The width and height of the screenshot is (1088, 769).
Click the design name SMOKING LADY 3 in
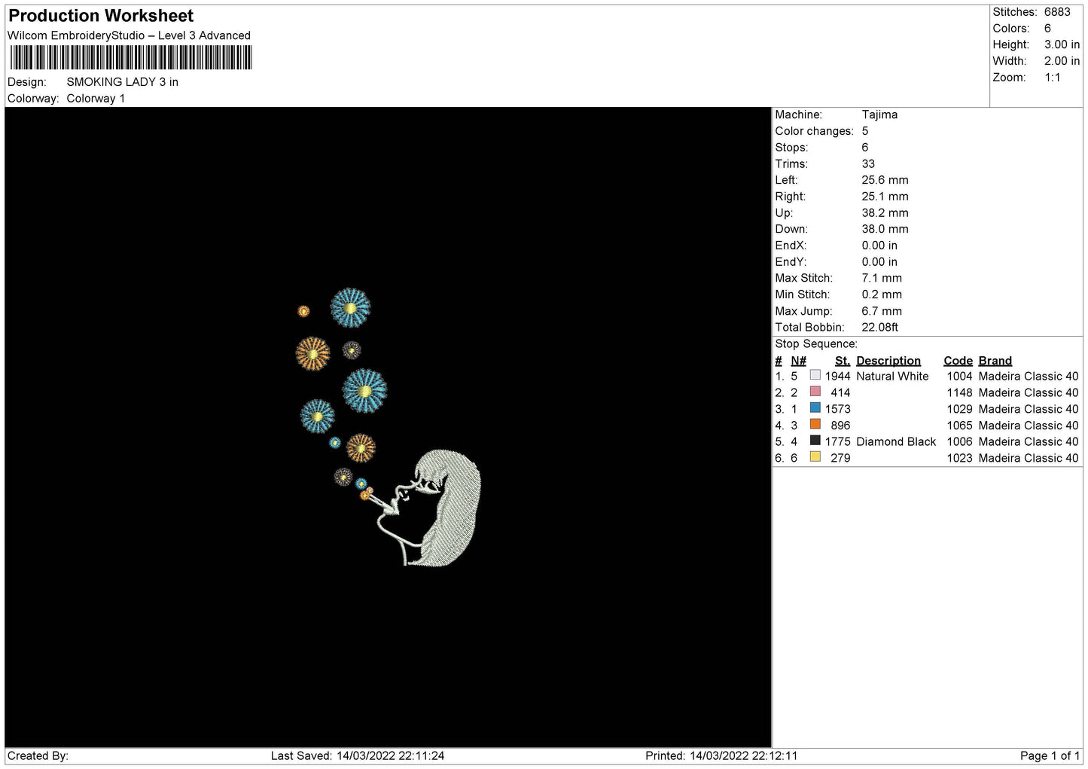pos(123,82)
